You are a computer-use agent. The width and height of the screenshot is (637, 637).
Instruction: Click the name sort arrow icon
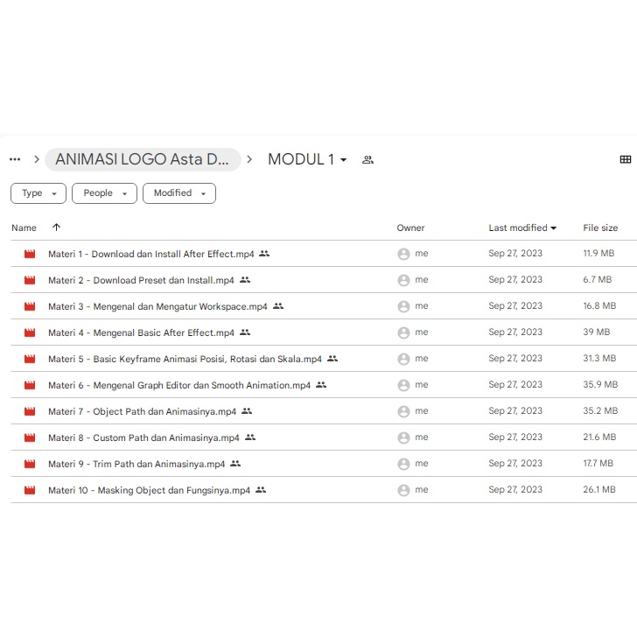coord(57,227)
